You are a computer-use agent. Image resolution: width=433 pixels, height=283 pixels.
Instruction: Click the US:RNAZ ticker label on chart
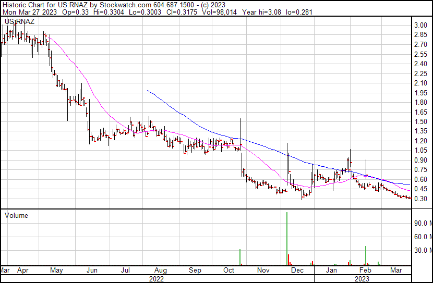[x=18, y=21]
